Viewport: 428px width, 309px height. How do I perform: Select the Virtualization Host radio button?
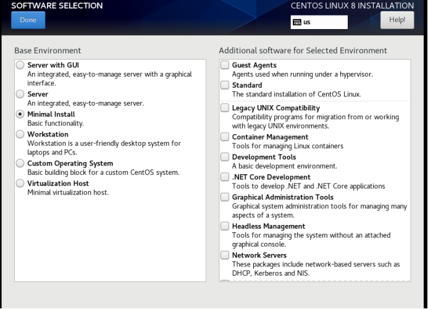[20, 183]
